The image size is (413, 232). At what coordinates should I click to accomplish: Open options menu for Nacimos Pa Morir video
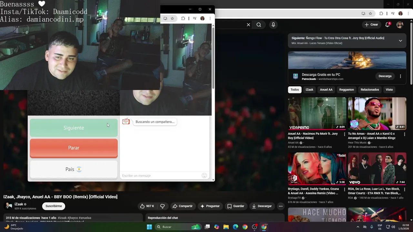pos(345,134)
